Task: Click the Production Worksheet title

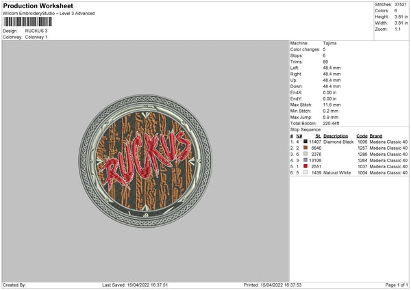Action: 34,5
